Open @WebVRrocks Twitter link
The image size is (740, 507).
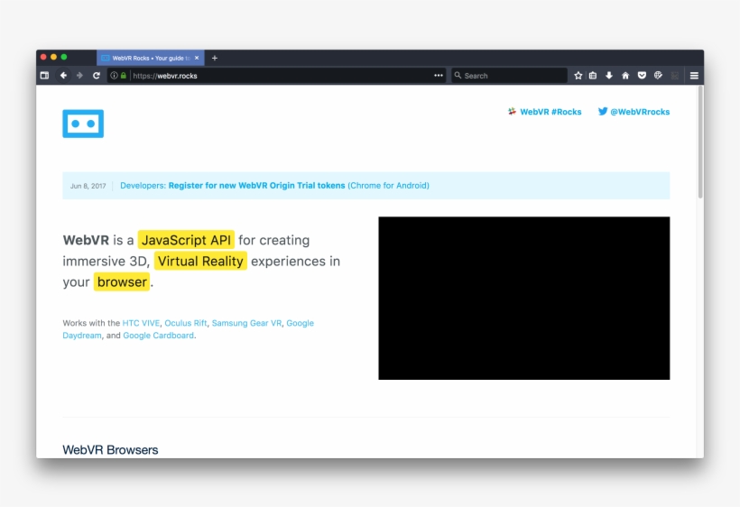coord(634,112)
